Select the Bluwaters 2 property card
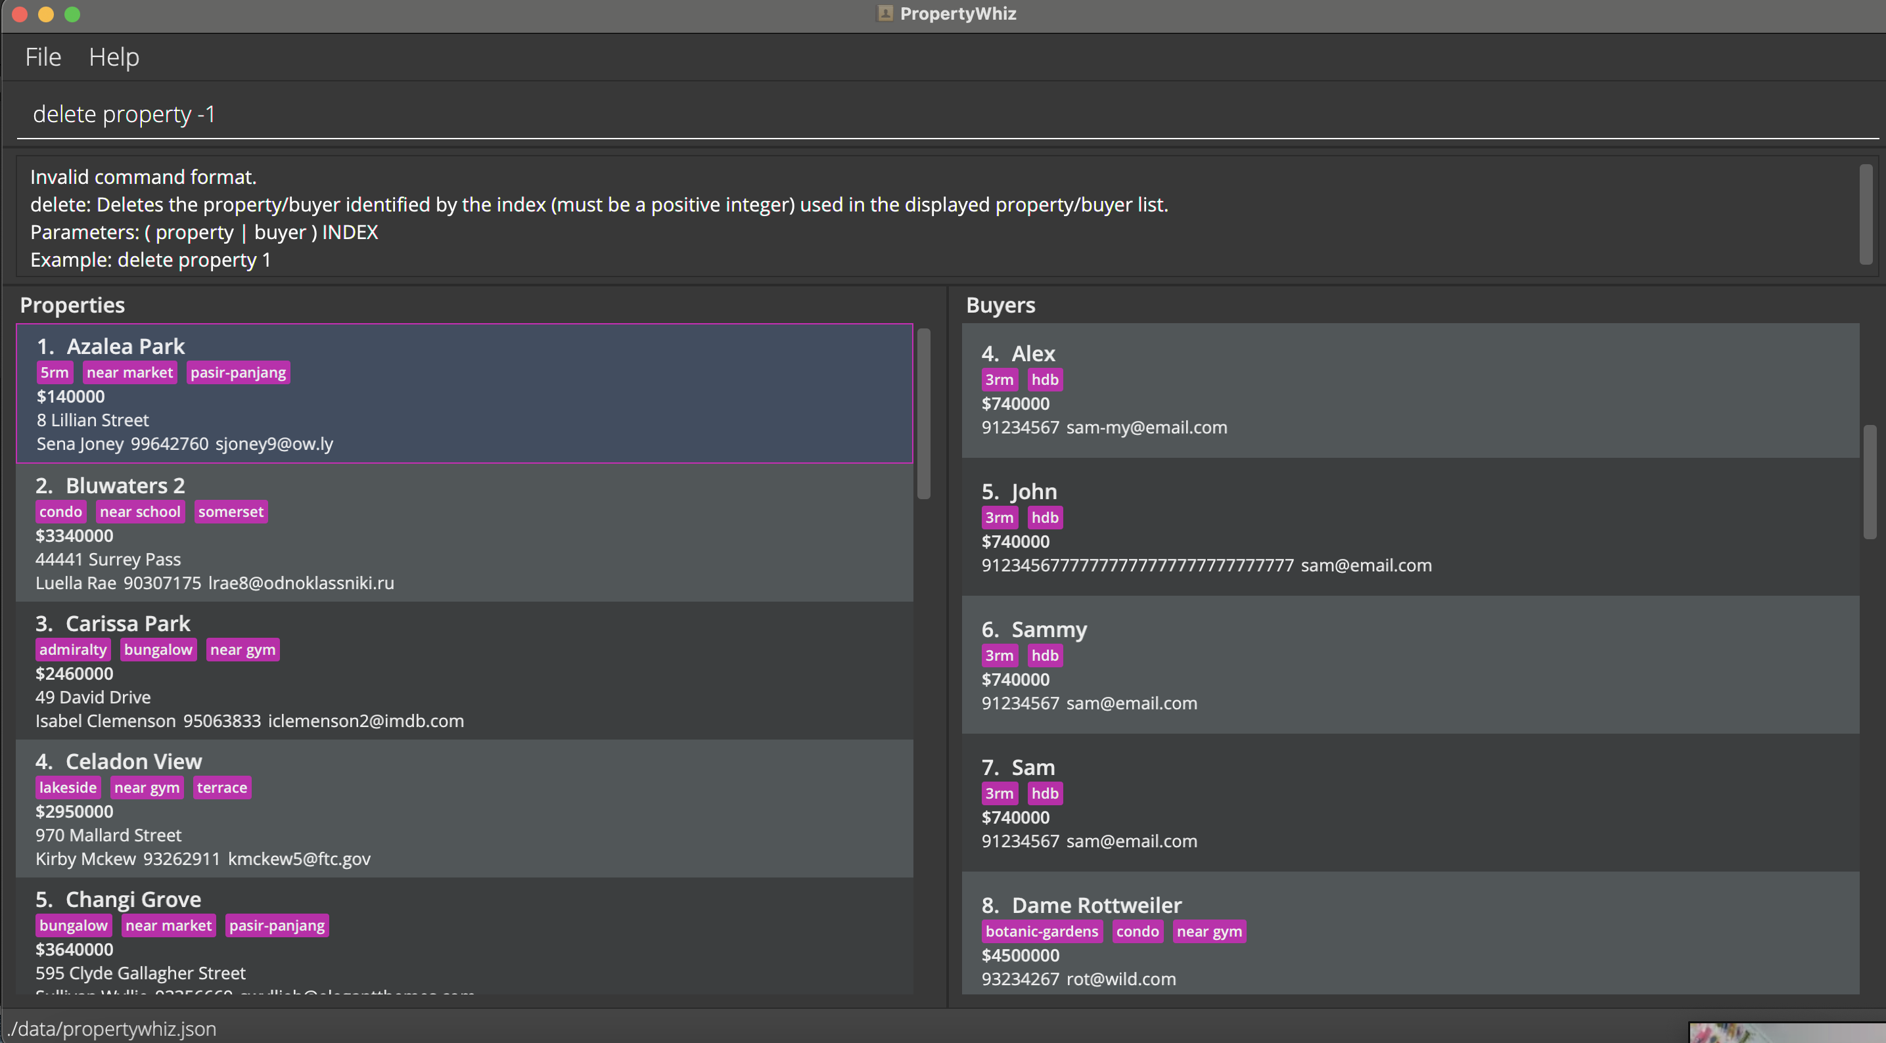 click(x=464, y=533)
